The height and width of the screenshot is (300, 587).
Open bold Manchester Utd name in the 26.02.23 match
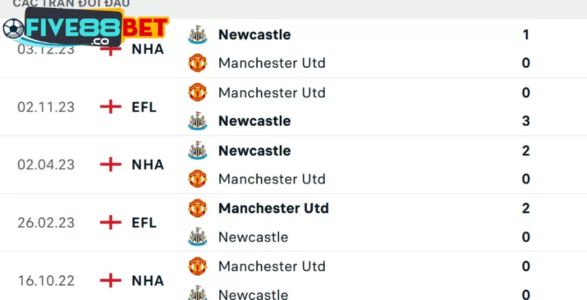273,209
